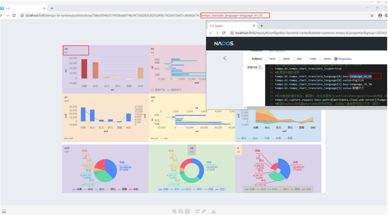Reload the tempo-bi-runtime page in main browser
This screenshot has width=388, height=215.
click(x=14, y=15)
